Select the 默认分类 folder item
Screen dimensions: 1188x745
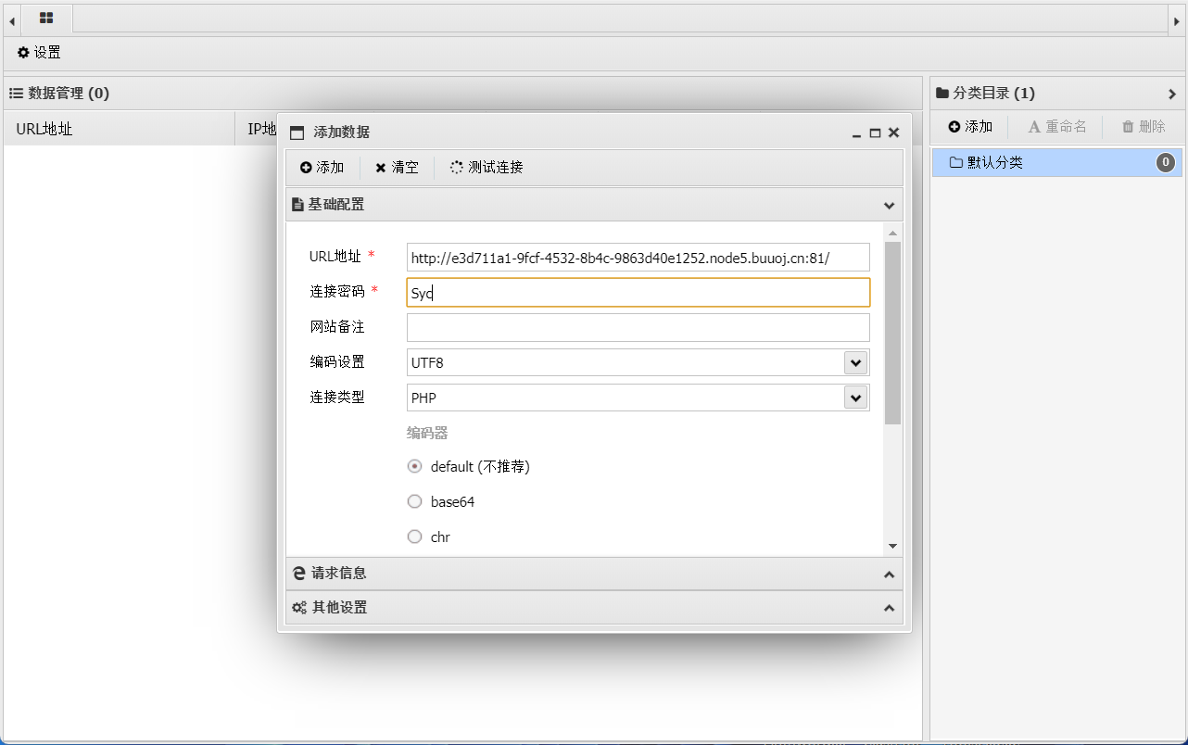pyautogui.click(x=1057, y=163)
